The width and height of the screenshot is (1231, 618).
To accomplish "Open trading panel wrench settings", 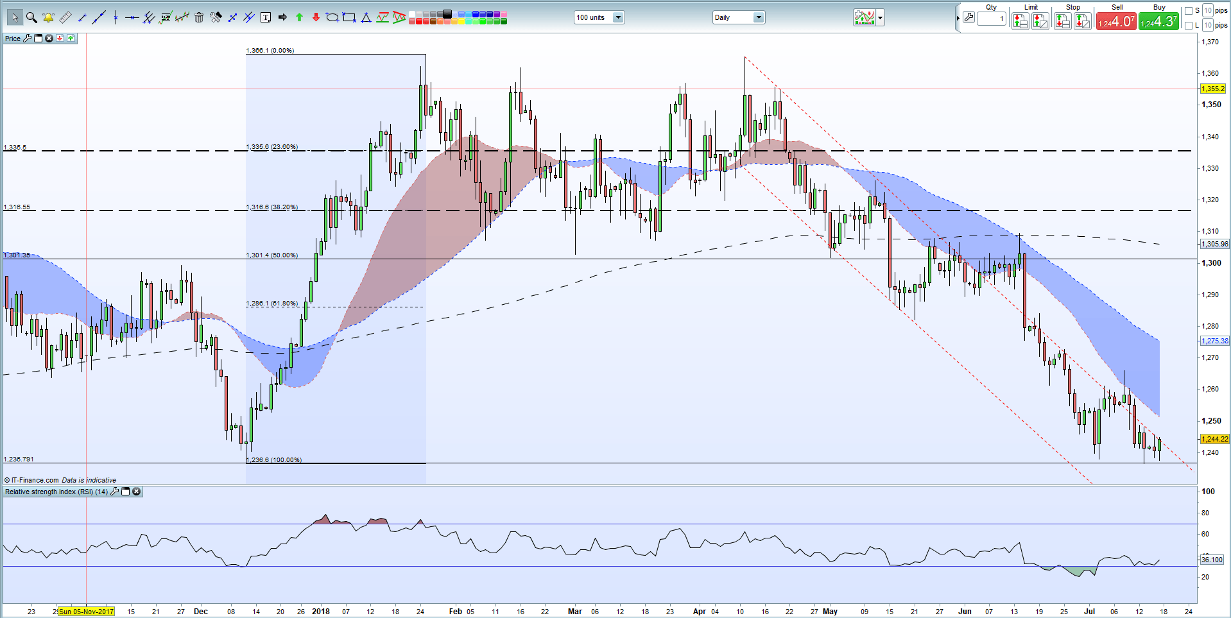I will tap(968, 17).
